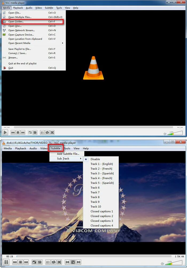The image size is (187, 268).
Task: Select the Disable subtitle track option
Action: pyautogui.click(x=101, y=159)
